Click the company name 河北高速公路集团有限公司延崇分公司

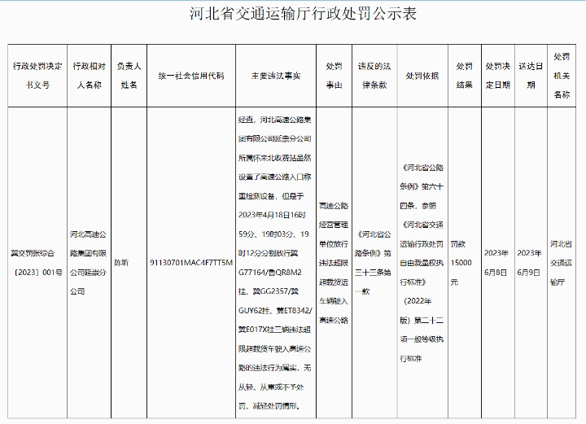click(x=88, y=263)
